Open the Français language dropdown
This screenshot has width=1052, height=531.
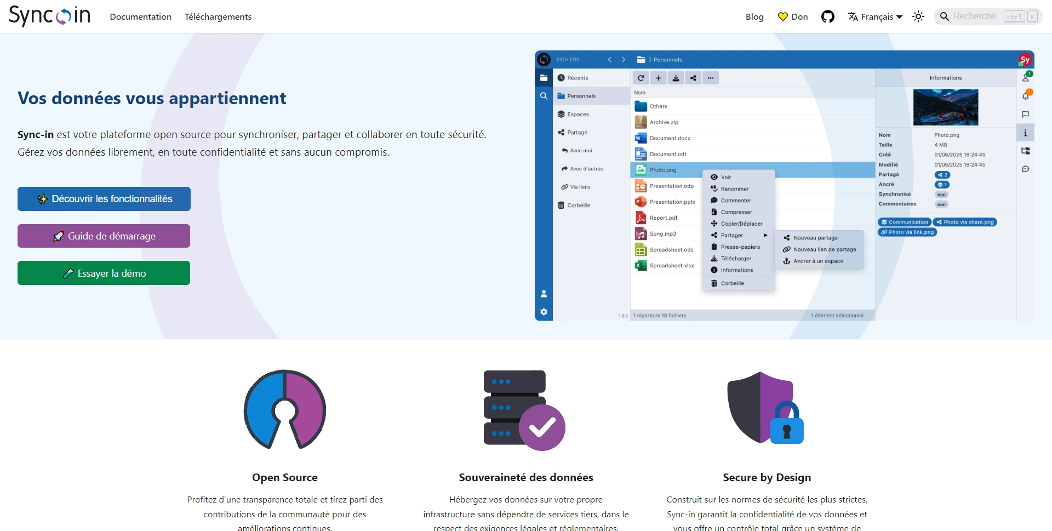pos(875,16)
